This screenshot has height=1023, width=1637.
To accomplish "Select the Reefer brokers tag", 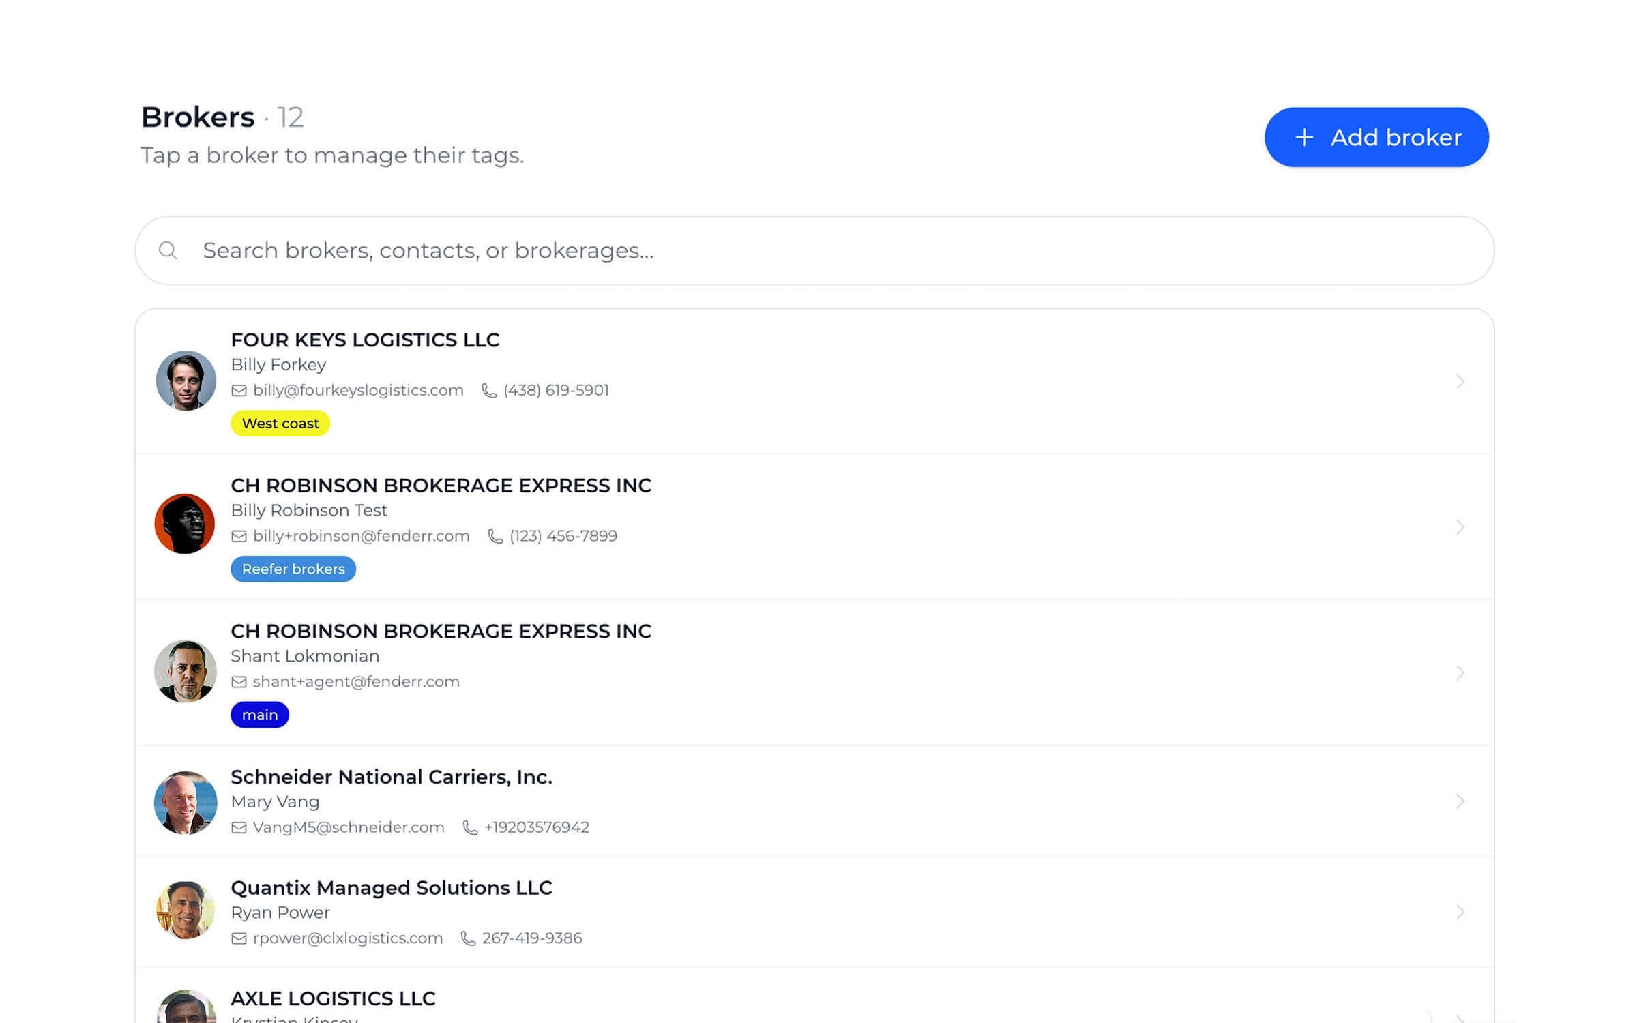I will coord(293,569).
